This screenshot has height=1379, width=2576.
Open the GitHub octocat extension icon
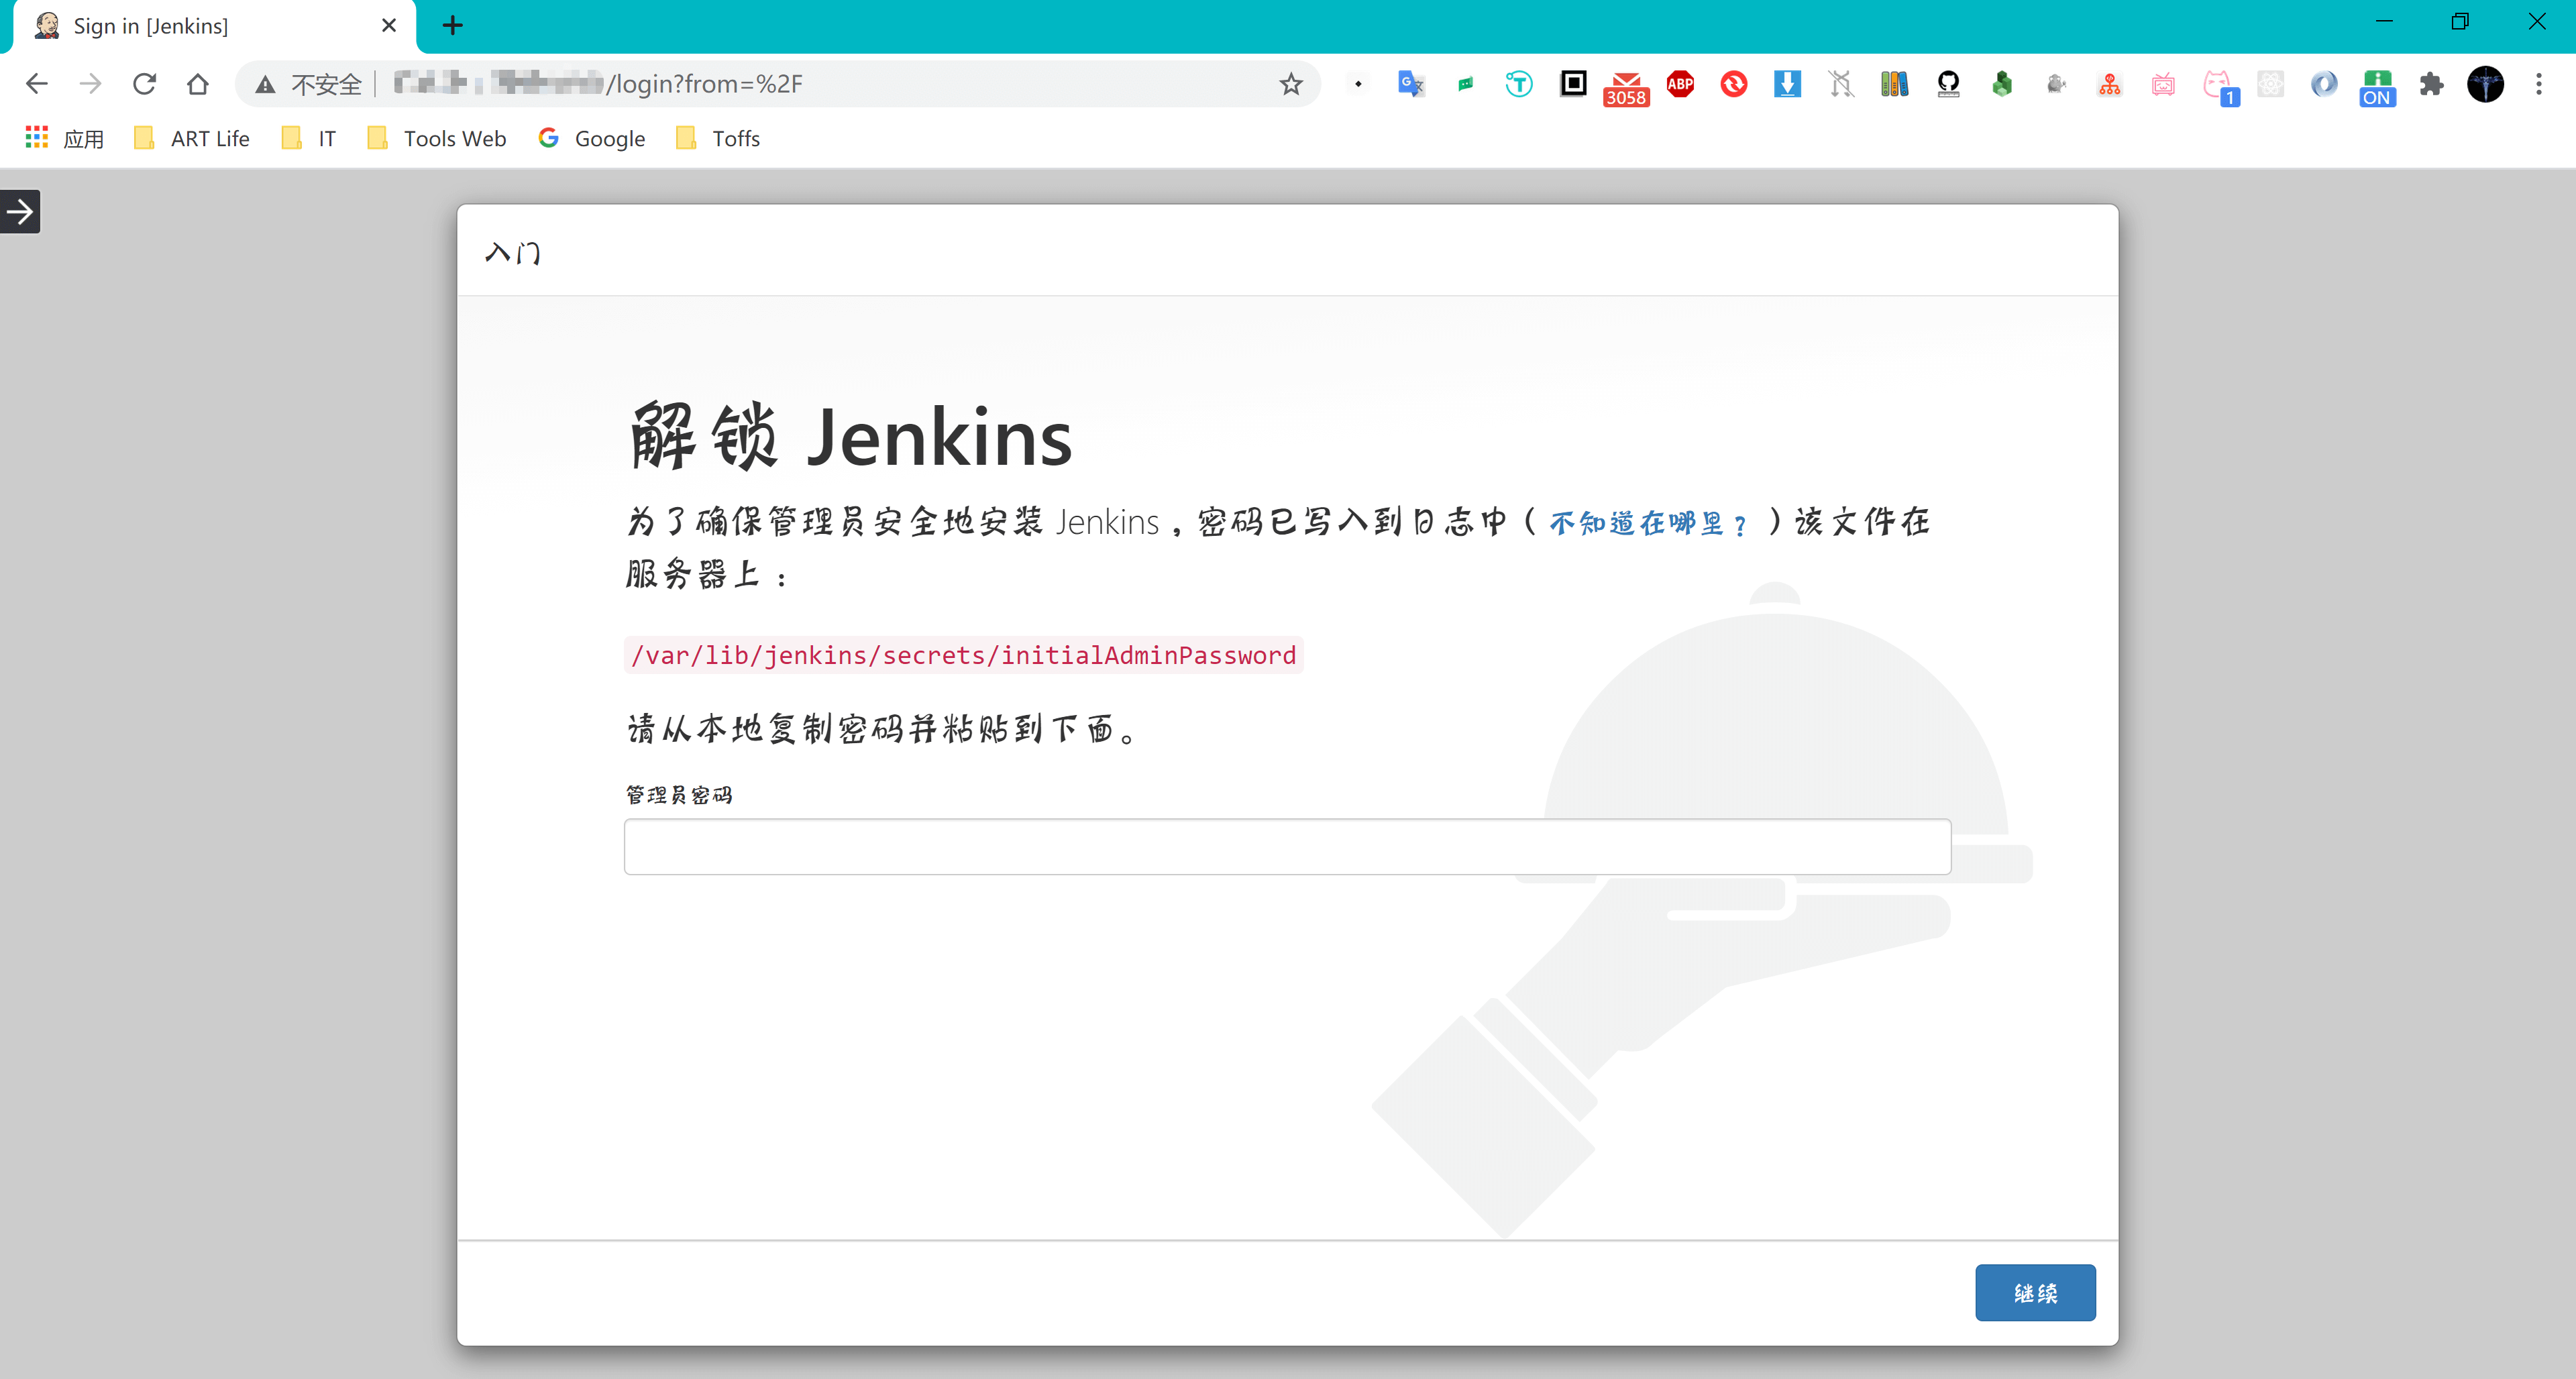click(1947, 84)
